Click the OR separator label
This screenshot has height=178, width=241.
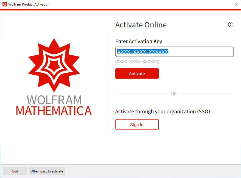(x=174, y=93)
